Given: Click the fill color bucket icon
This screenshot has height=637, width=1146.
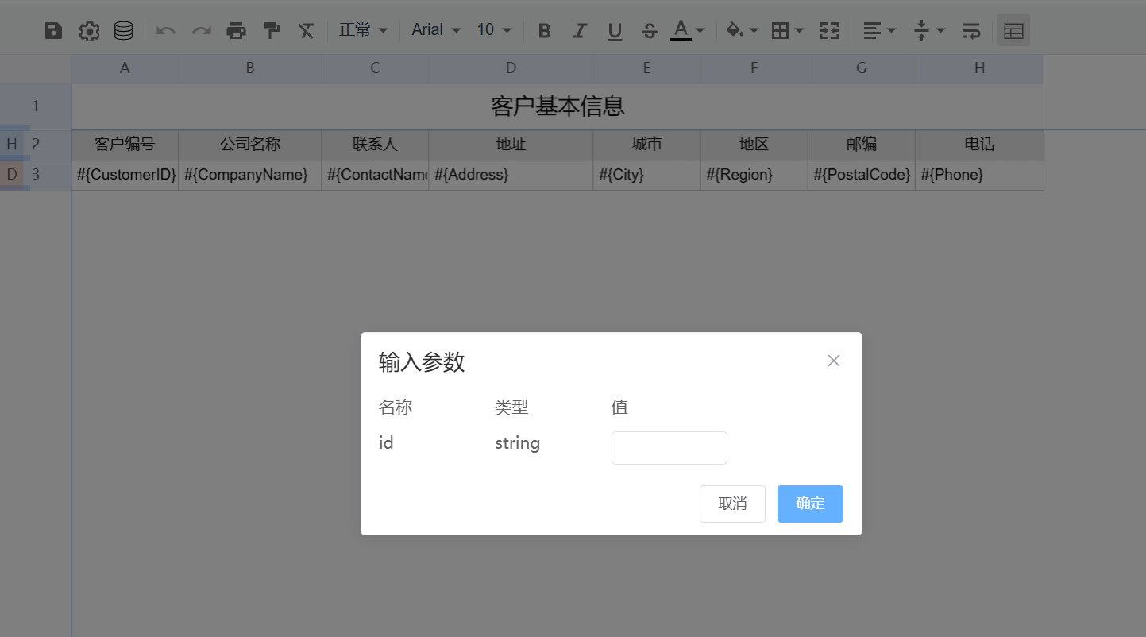Looking at the screenshot, I should point(735,31).
